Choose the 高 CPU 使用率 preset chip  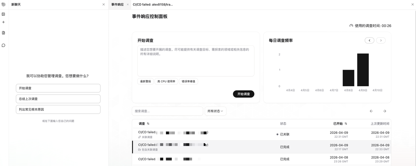[x=166, y=82]
